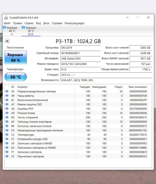Click the Наихудшее column header
156x184 pixels.
[99, 87]
